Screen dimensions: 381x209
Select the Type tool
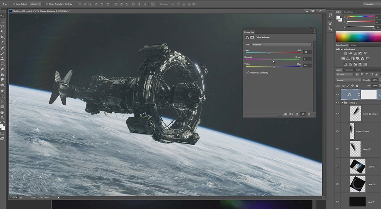pos(2,96)
